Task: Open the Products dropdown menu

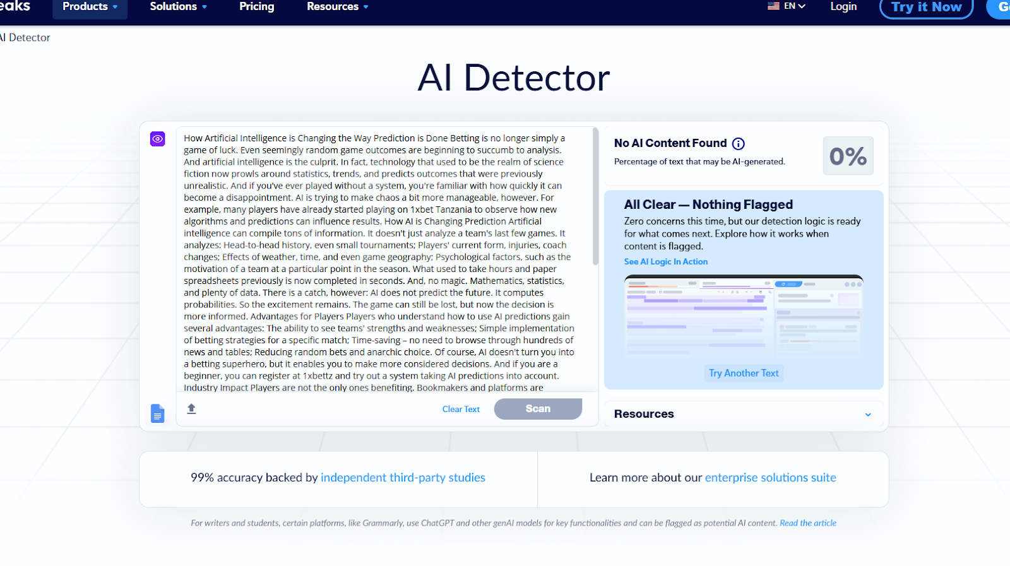Action: click(x=90, y=7)
